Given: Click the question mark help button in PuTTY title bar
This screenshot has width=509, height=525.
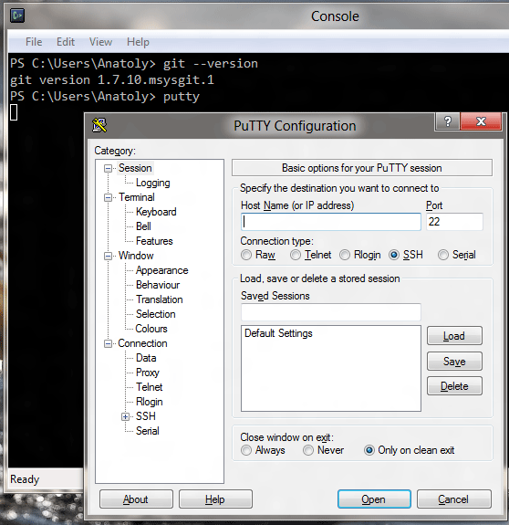Looking at the screenshot, I should pos(448,121).
